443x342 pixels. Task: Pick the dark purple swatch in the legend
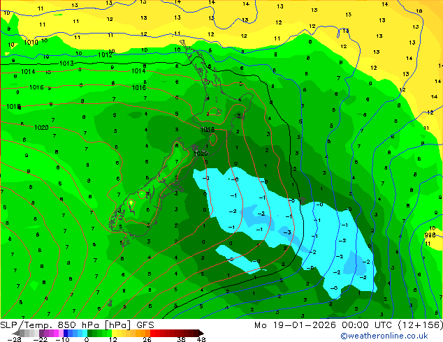[41, 333]
